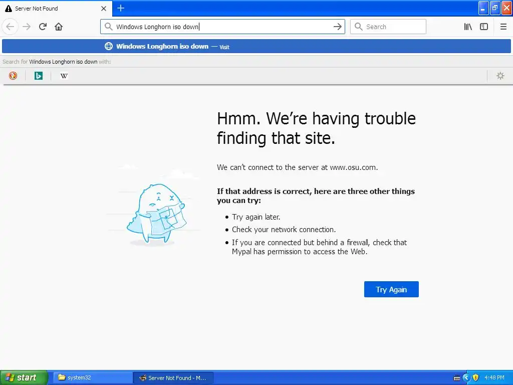Open the Library bookmarks menu icon

coord(468,27)
